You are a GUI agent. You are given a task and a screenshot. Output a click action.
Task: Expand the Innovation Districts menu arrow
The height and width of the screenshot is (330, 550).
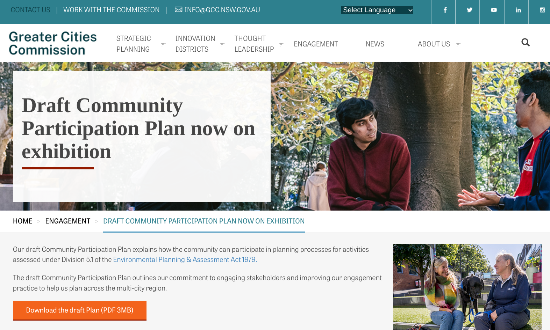[222, 44]
